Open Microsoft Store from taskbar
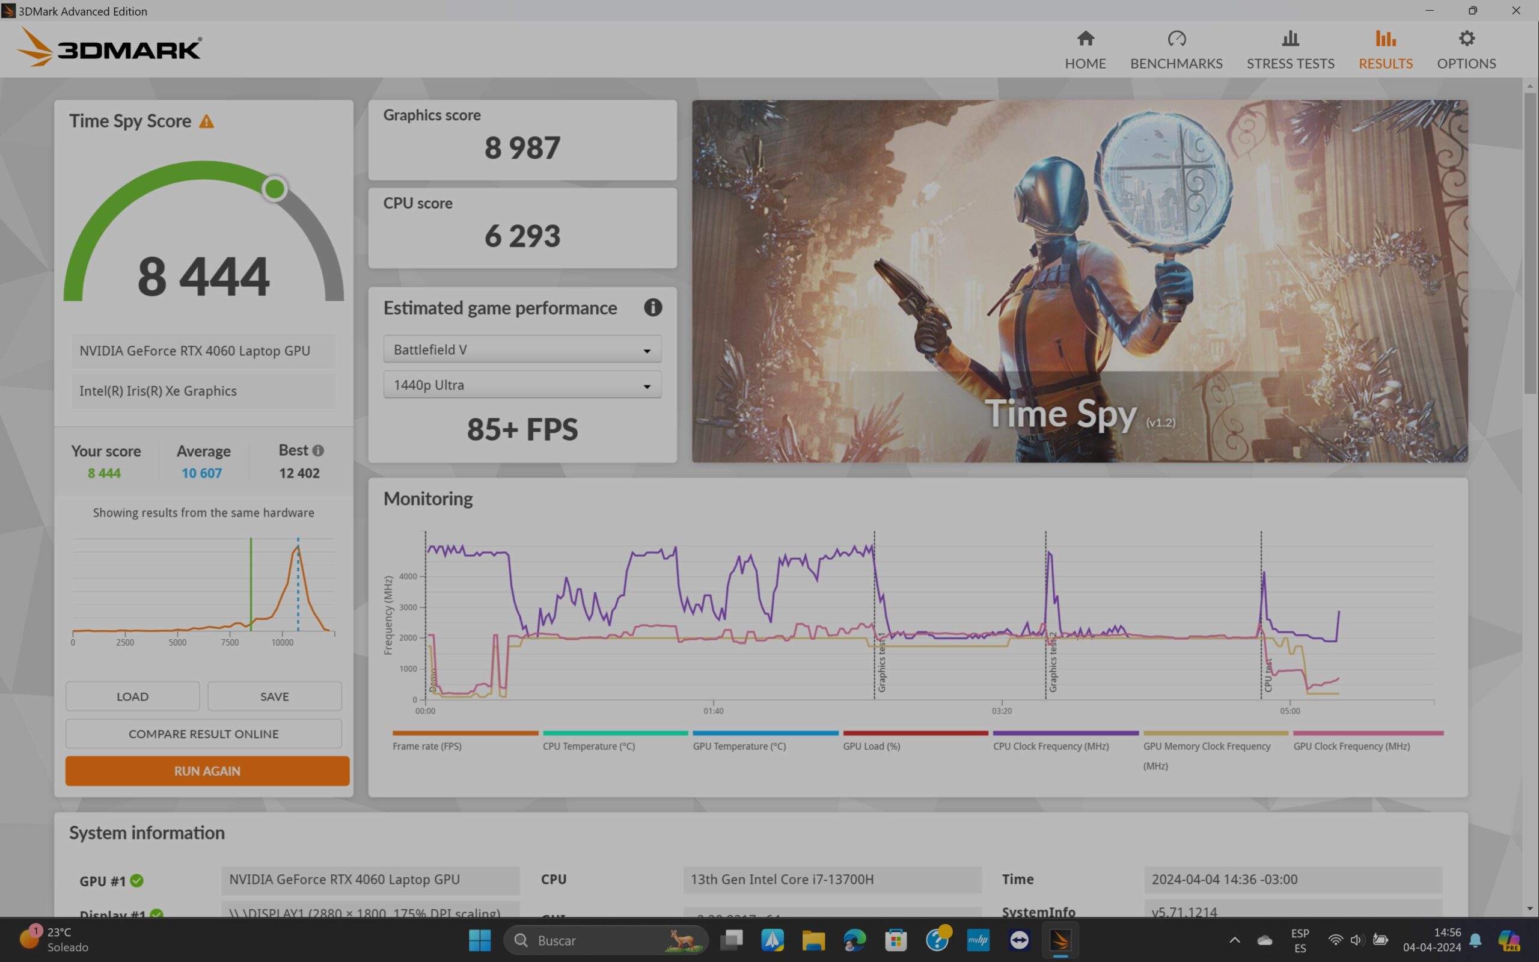 (x=895, y=940)
